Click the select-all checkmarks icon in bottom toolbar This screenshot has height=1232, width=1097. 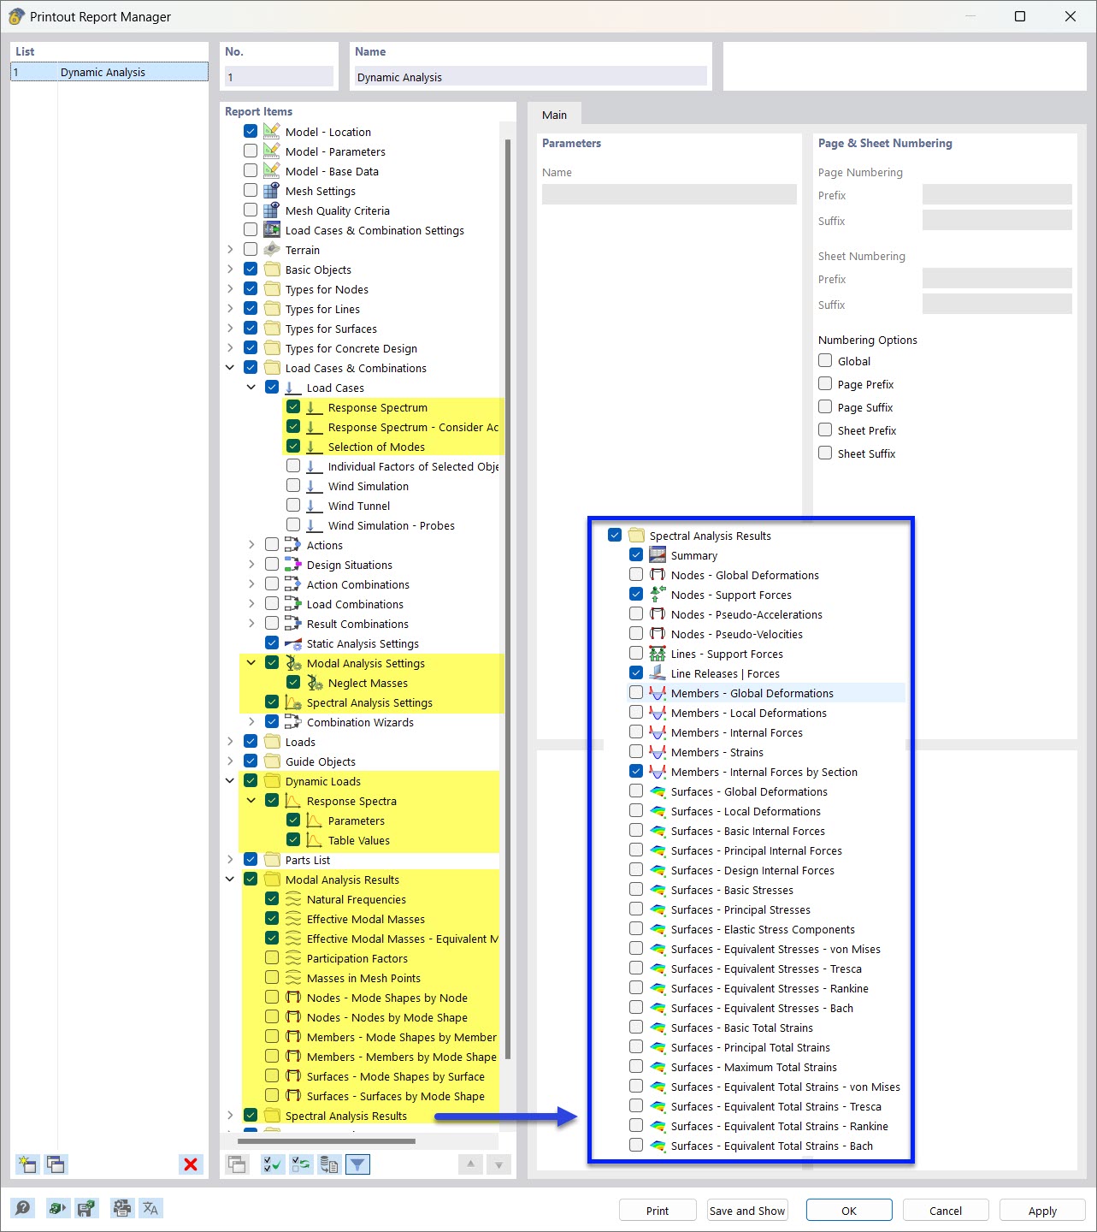(273, 1164)
